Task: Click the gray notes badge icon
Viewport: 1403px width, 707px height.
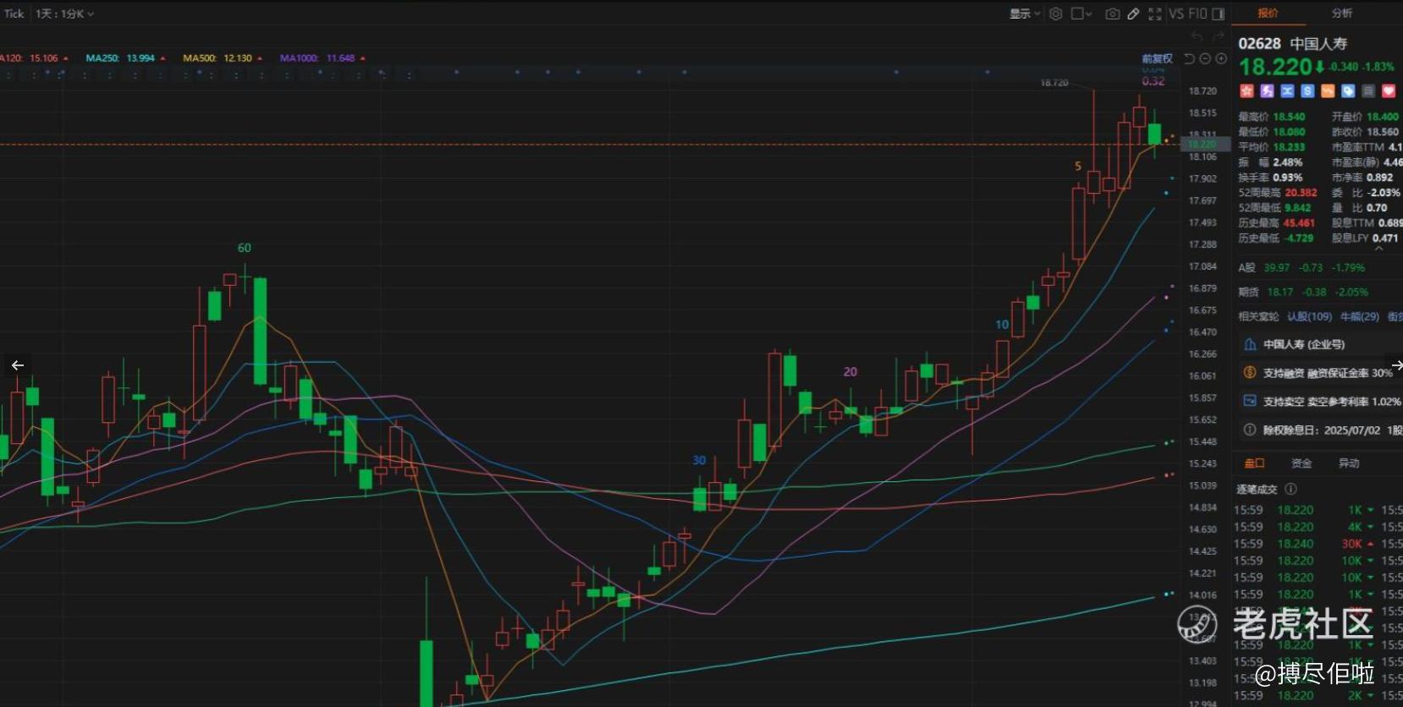Action: click(1368, 90)
